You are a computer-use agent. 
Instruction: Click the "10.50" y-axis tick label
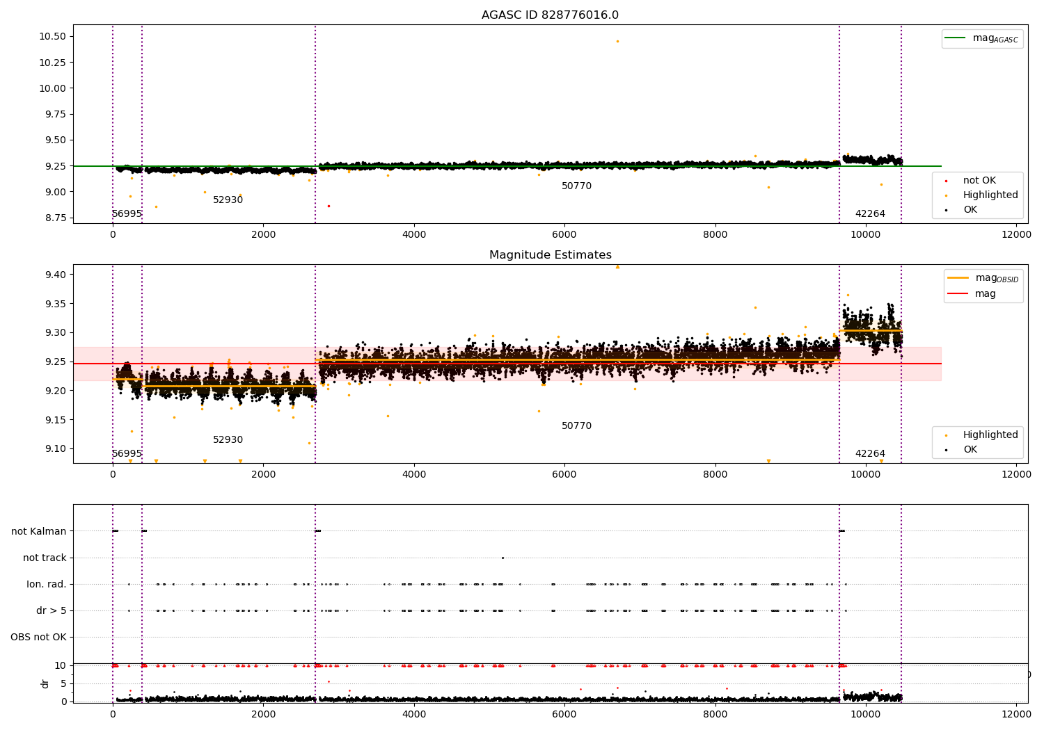53,36
